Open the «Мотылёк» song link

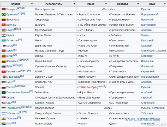[x=108, y=9]
